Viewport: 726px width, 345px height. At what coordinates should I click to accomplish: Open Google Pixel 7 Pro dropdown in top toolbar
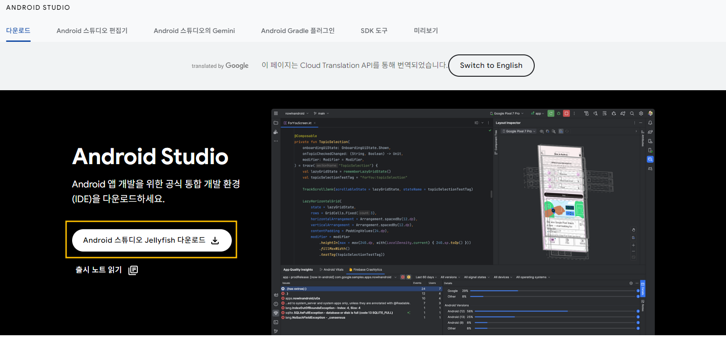point(507,113)
